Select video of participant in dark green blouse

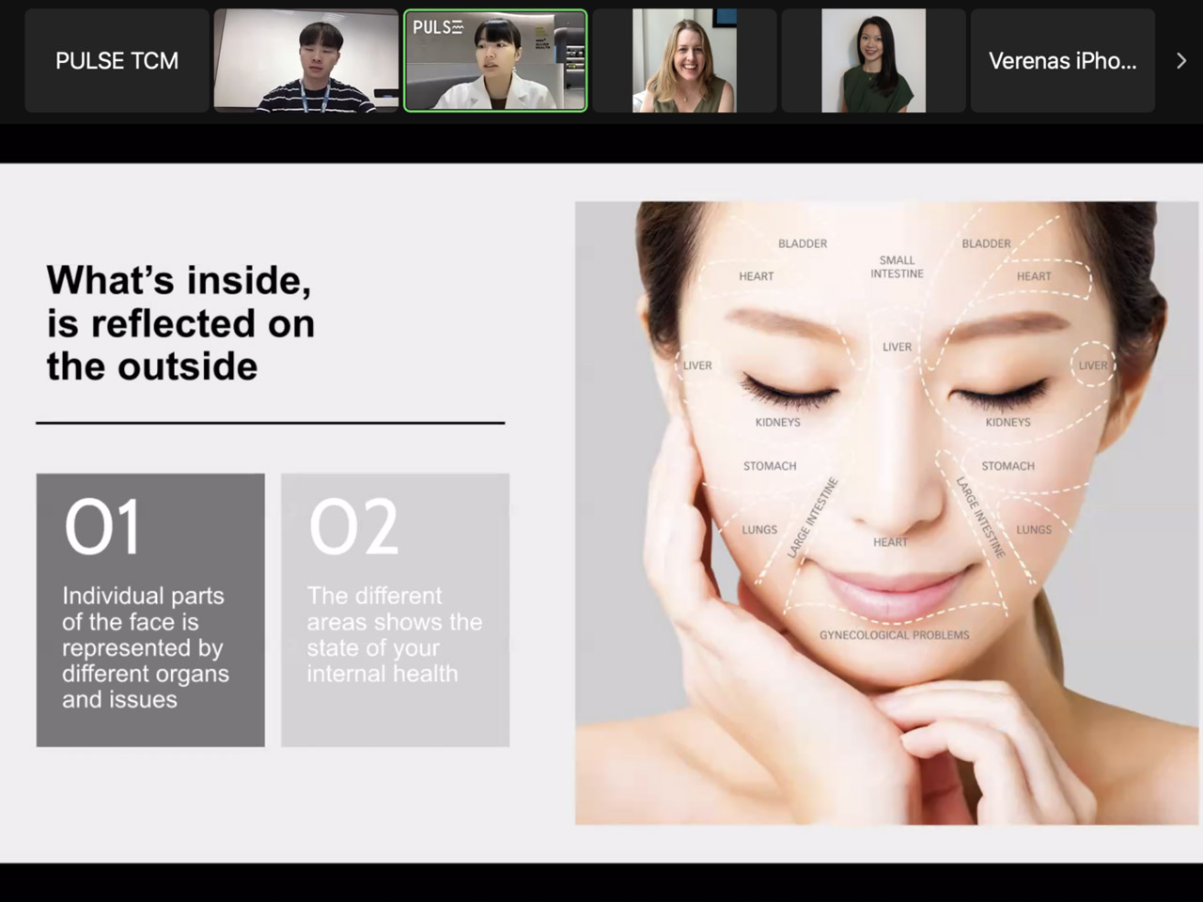[873, 61]
